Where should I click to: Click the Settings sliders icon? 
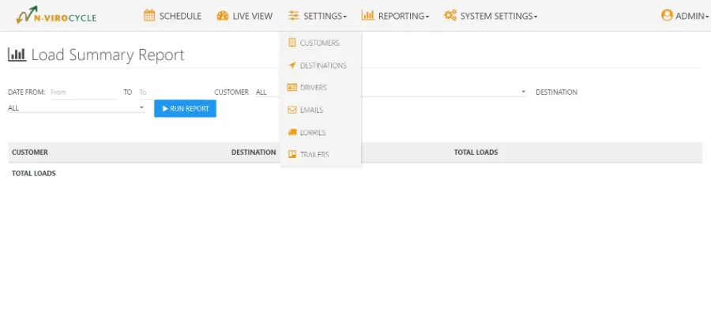(x=293, y=16)
